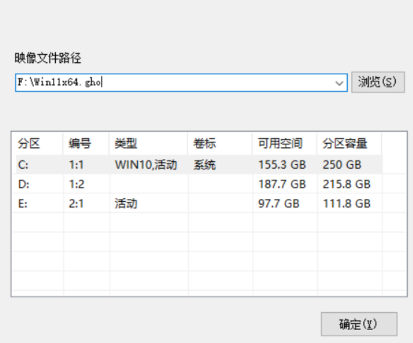
Task: Click the image file path input field
Action: tap(172, 83)
